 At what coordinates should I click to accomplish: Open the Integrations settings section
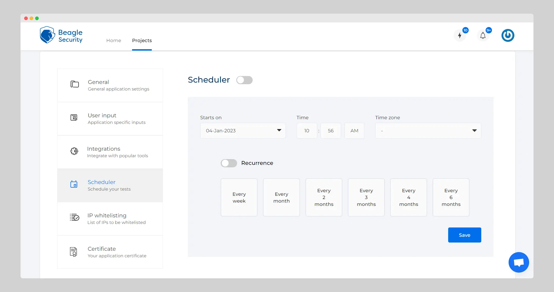tap(110, 152)
